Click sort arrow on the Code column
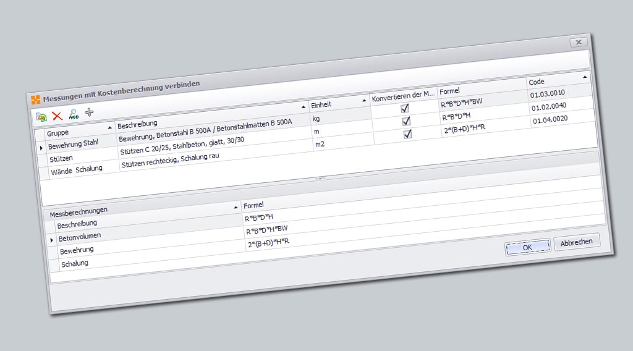 585,77
